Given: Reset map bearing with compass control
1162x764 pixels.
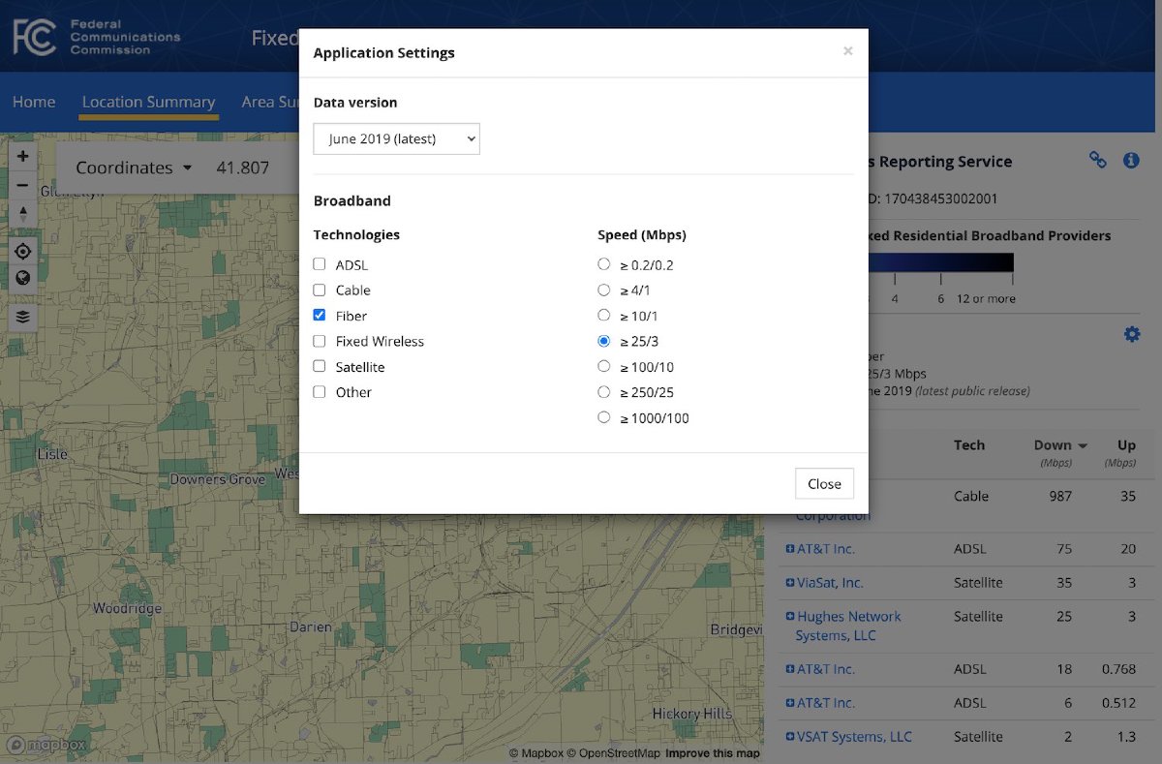Looking at the screenshot, I should point(22,213).
